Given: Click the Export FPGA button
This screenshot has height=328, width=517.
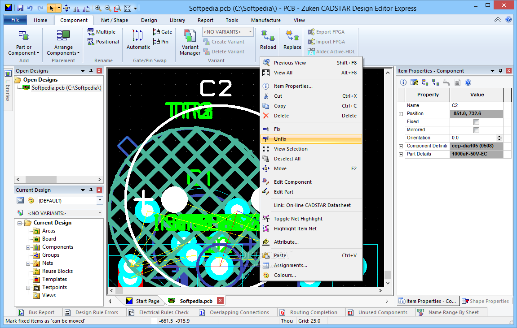Looking at the screenshot, I should click(x=326, y=32).
